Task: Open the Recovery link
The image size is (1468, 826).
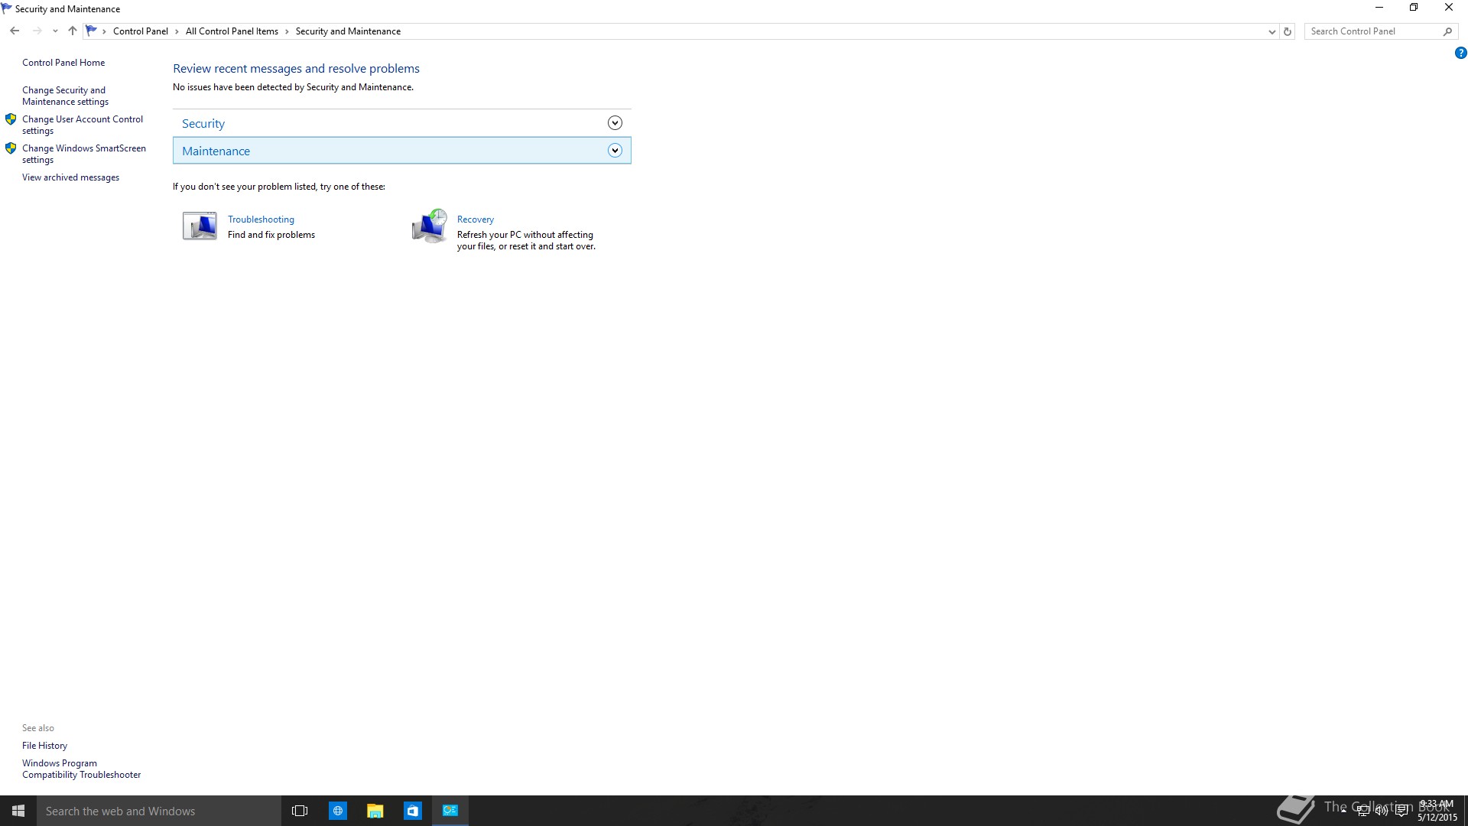Action: 476,220
